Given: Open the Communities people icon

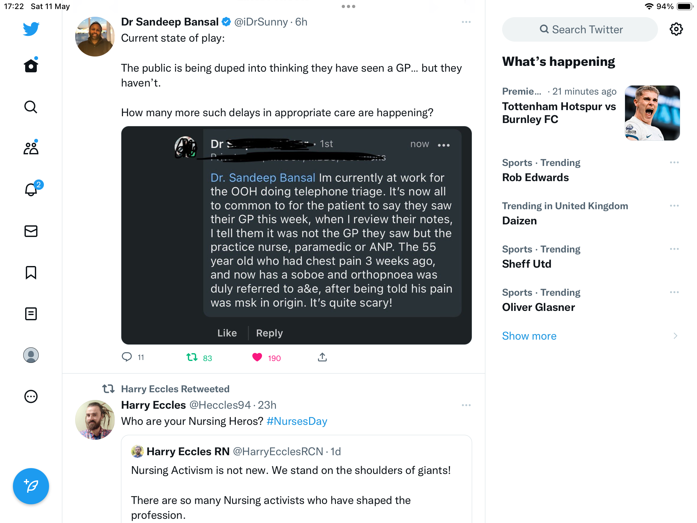Looking at the screenshot, I should click(31, 148).
